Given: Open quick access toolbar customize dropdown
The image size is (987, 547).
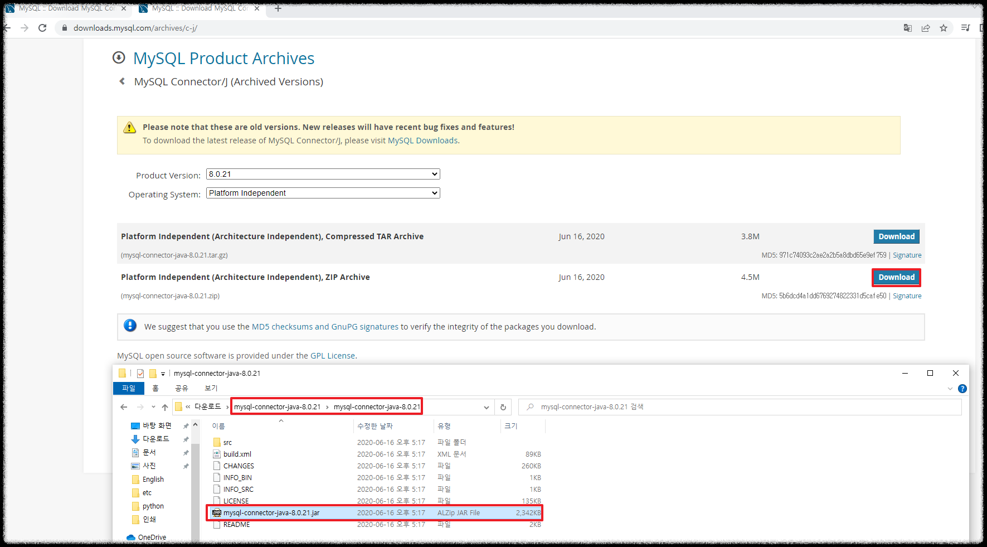Looking at the screenshot, I should pos(163,374).
